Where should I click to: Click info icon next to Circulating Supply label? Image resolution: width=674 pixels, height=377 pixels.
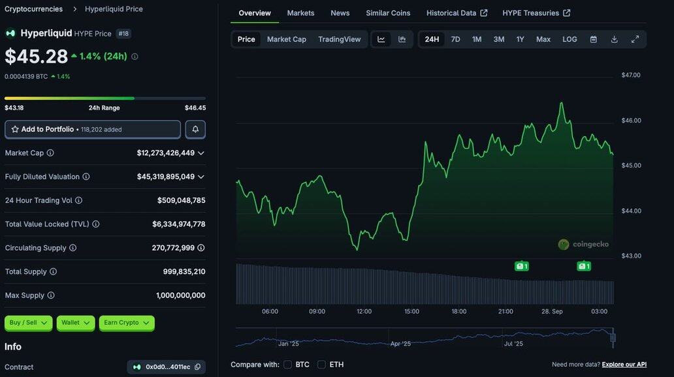coord(73,248)
